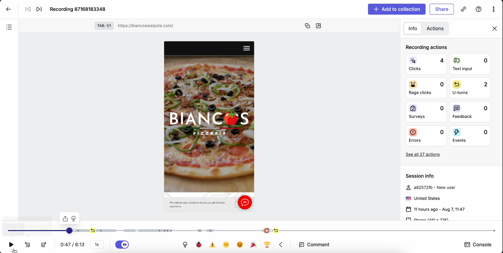Viewport: 503px width, 253px height.
Task: Click the 0:47 / 6:13 time readout
Action: (72, 244)
